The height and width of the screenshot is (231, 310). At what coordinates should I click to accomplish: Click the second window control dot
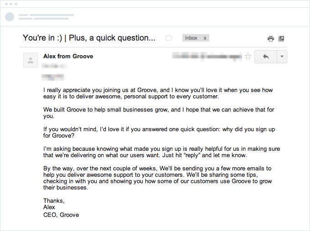tap(11, 4)
